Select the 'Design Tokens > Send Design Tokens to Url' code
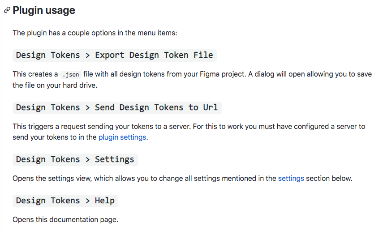The height and width of the screenshot is (231, 383). click(117, 108)
